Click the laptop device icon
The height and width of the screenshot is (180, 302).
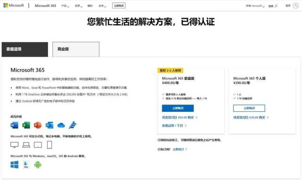26,145
